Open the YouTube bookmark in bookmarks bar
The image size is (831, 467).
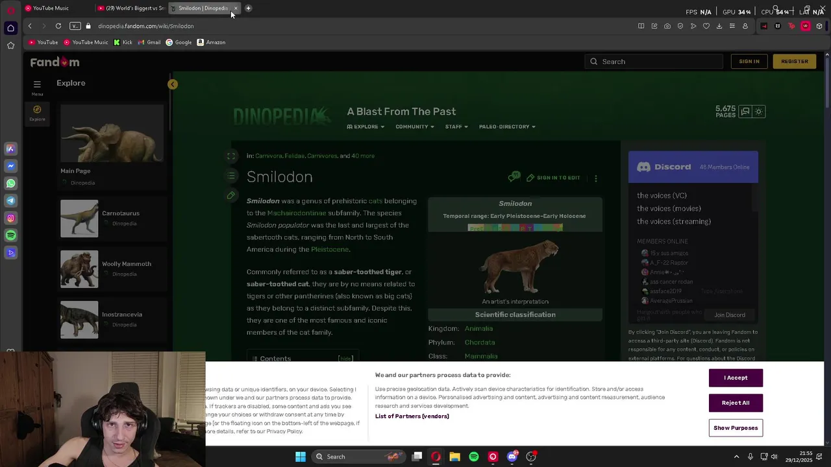(43, 42)
